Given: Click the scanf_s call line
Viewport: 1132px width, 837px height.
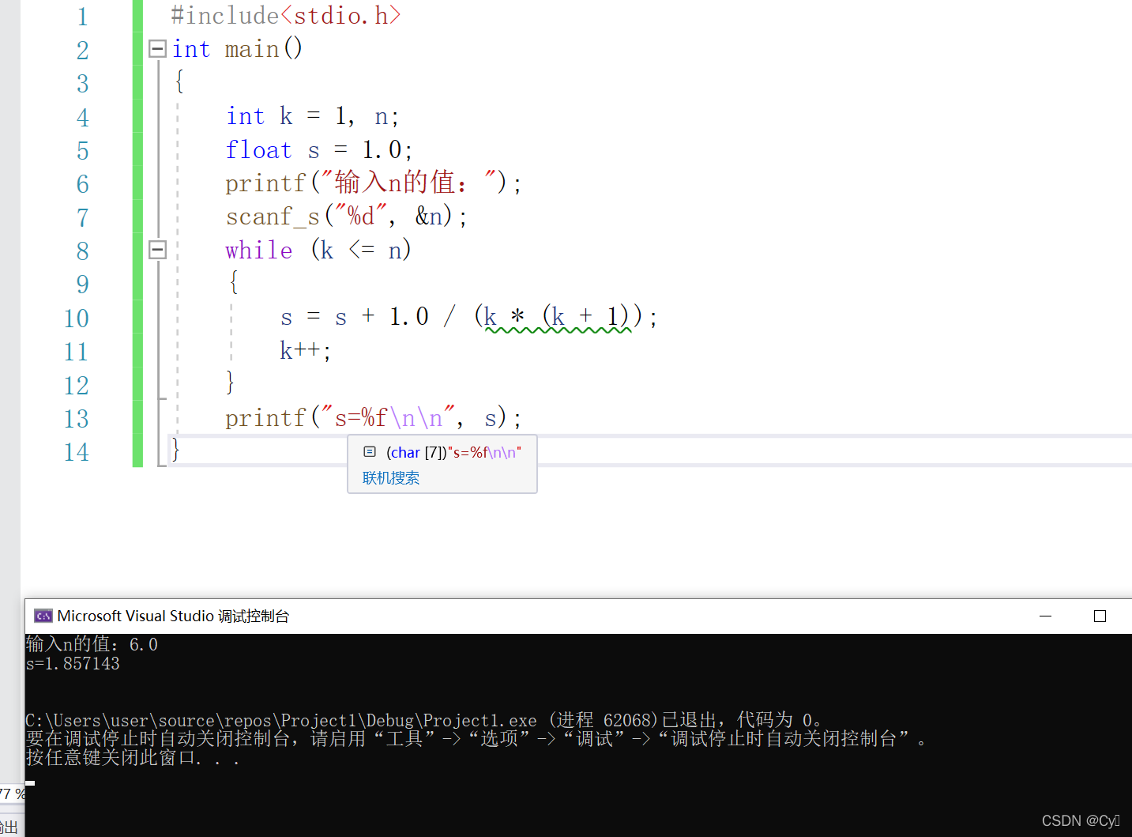Looking at the screenshot, I should [x=346, y=217].
